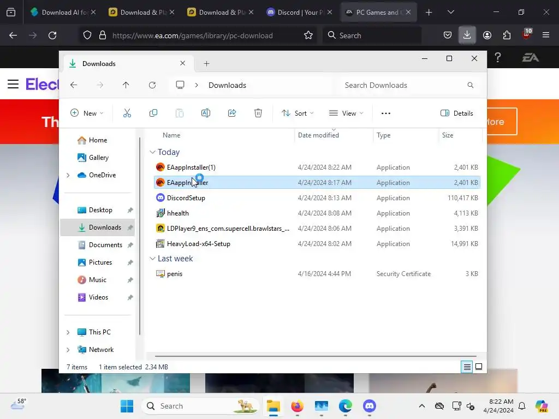This screenshot has width=559, height=419.
Task: Add a new File Explorer tab
Action: (x=206, y=64)
